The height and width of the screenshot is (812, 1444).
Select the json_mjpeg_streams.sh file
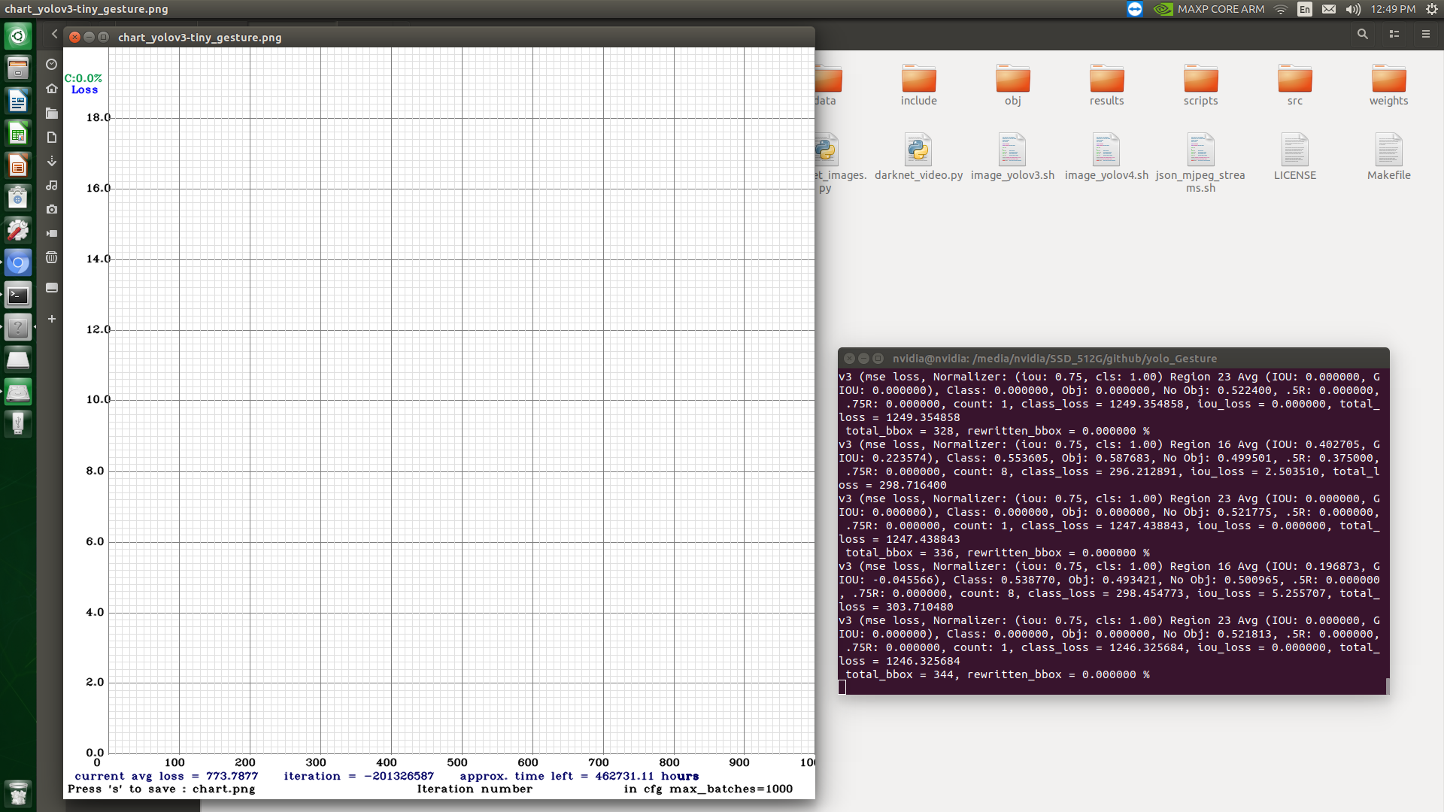pyautogui.click(x=1201, y=163)
